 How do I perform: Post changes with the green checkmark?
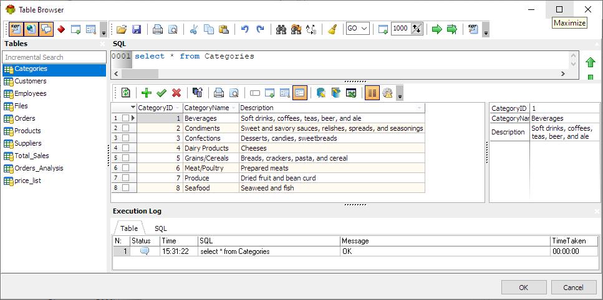point(162,93)
